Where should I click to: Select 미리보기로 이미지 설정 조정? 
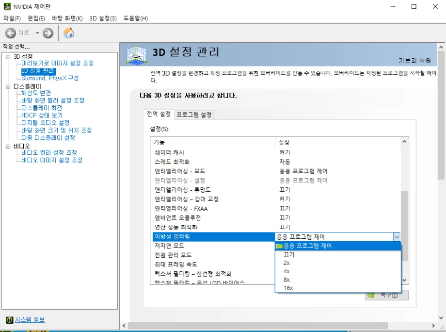pyautogui.click(x=58, y=63)
